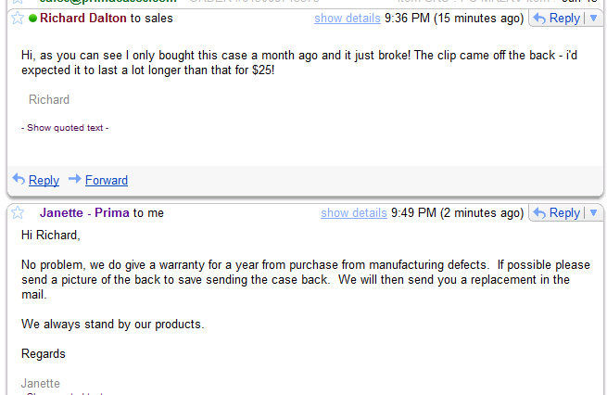The image size is (607, 395).
Task: Click the Reply text link below Richard's message
Action: coord(44,181)
